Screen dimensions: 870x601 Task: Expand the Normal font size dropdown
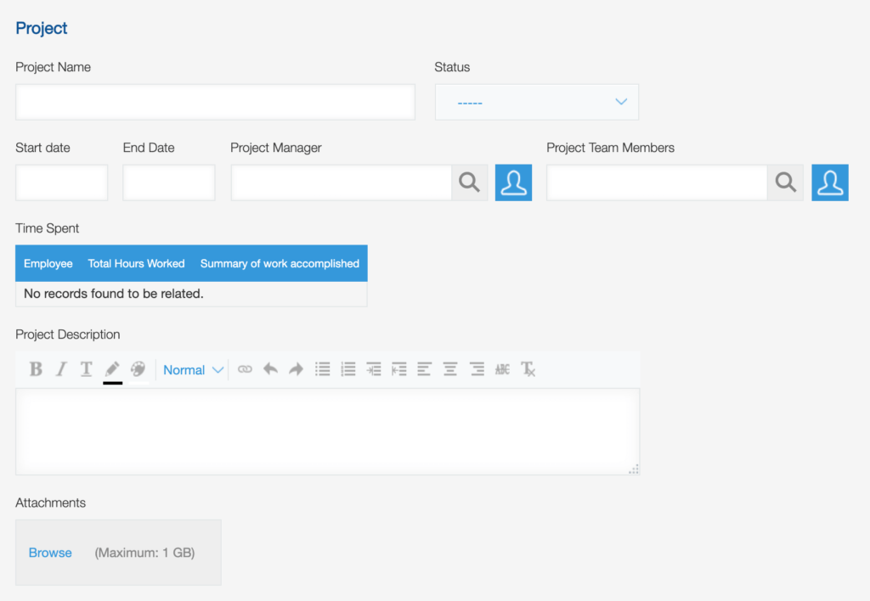click(x=193, y=370)
